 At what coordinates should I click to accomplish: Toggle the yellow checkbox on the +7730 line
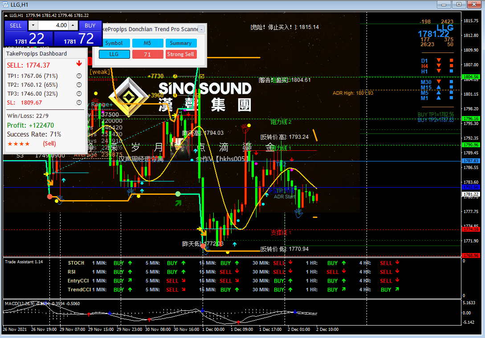pos(202,76)
